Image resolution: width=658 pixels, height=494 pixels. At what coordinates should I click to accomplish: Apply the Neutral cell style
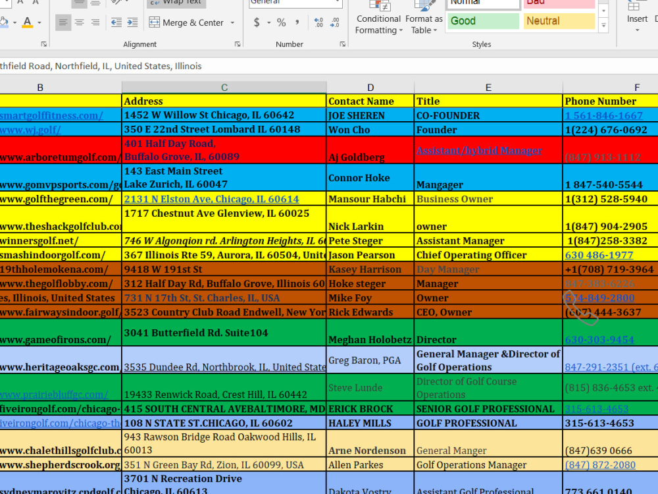click(559, 21)
